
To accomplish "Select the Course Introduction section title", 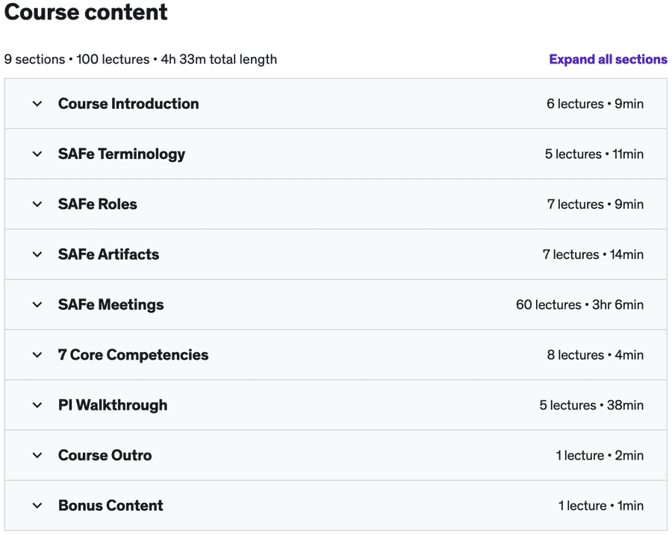I will [x=128, y=104].
